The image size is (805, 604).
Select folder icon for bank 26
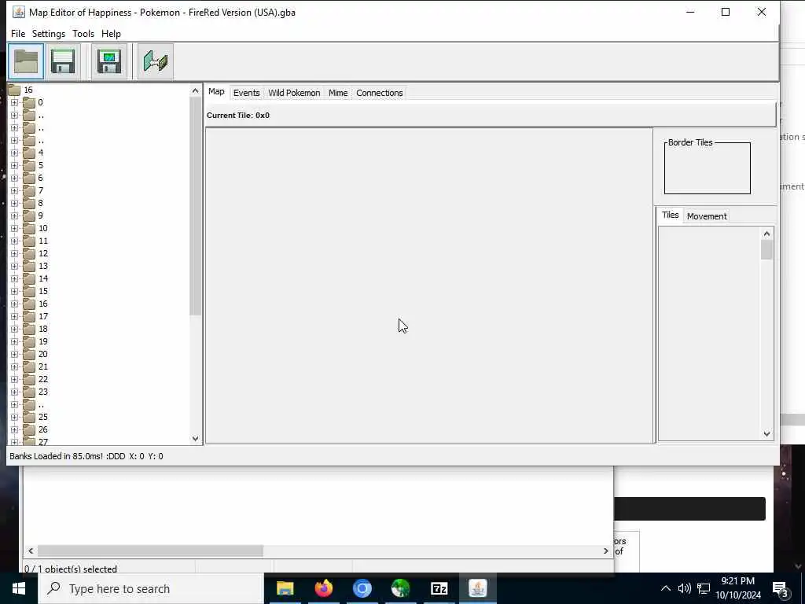click(29, 429)
